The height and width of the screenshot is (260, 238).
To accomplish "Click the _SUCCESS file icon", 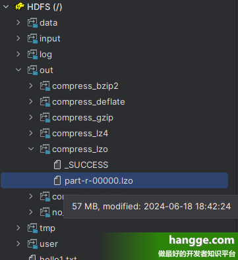I will 57,165.
